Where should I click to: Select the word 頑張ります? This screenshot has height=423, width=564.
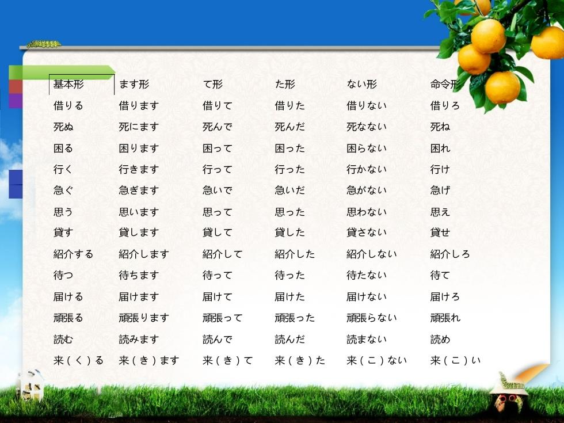tap(144, 318)
